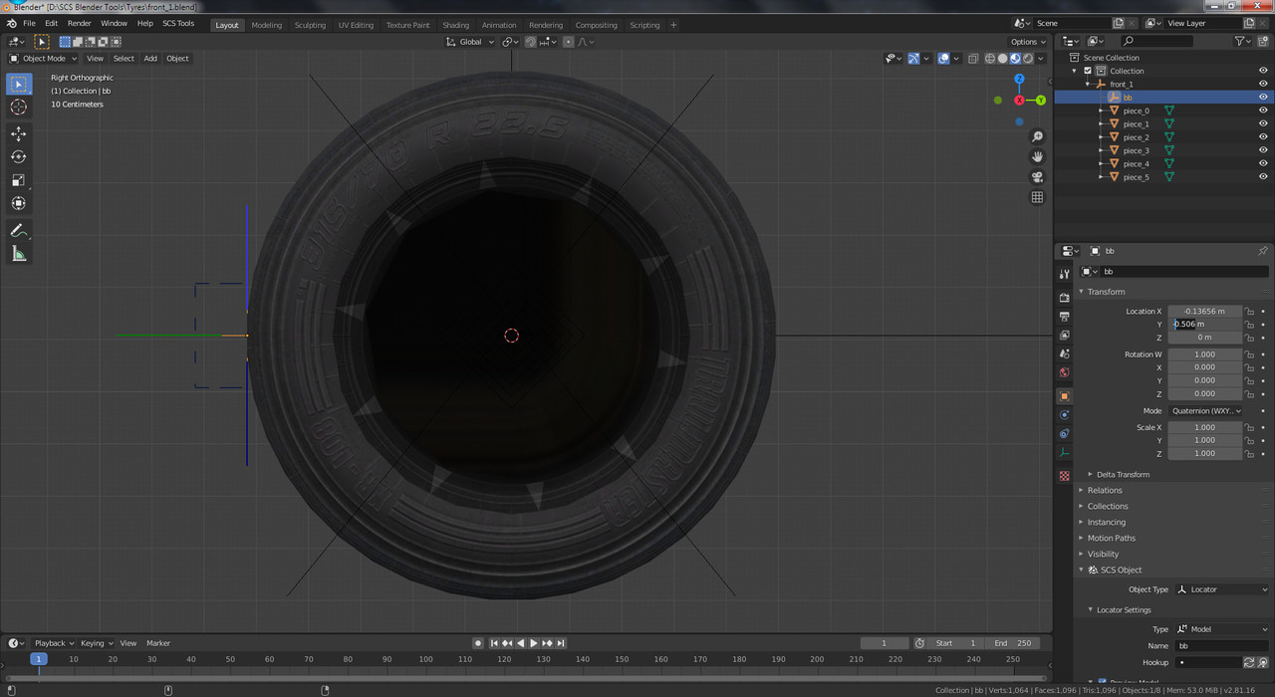Select the Cursor tool
Viewport: 1275px width, 697px height.
click(18, 107)
